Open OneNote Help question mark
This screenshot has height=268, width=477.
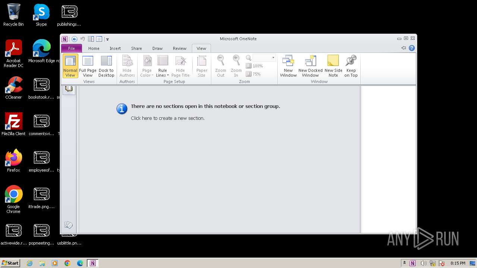pos(412,48)
